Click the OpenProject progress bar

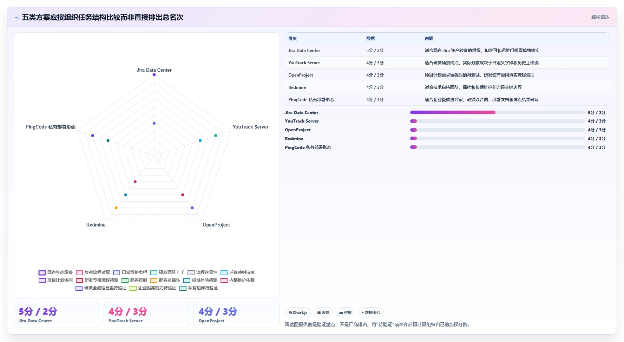pyautogui.click(x=497, y=130)
